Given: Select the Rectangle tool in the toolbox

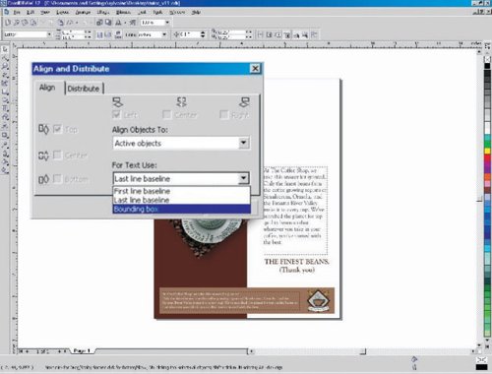Looking at the screenshot, I should (x=5, y=92).
